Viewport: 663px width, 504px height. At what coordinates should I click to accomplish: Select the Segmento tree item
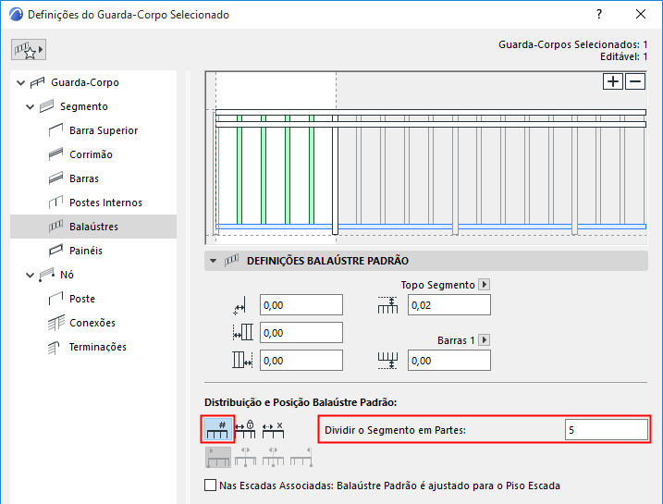84,106
